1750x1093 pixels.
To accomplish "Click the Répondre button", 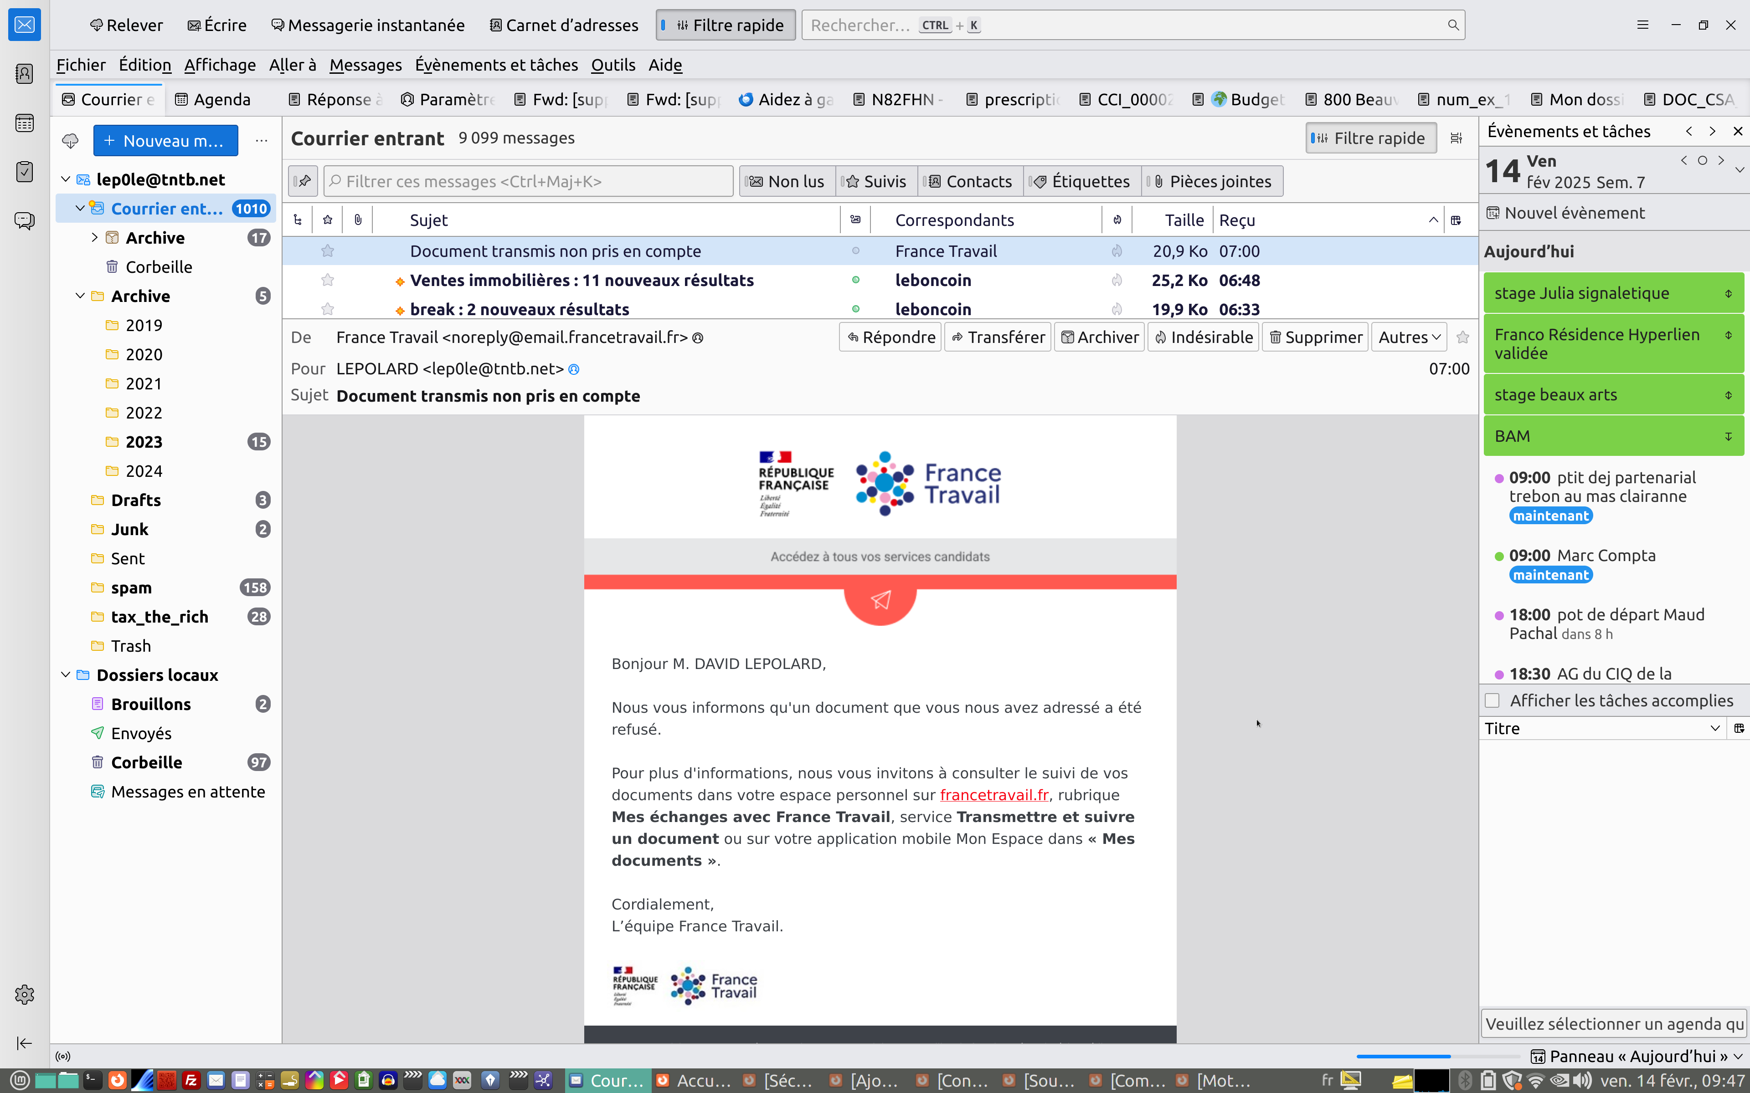I will click(890, 337).
